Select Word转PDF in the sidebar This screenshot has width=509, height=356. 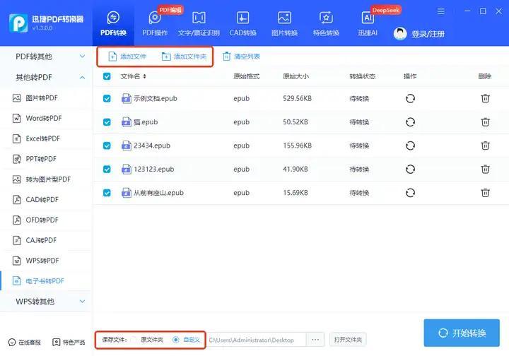coord(43,118)
